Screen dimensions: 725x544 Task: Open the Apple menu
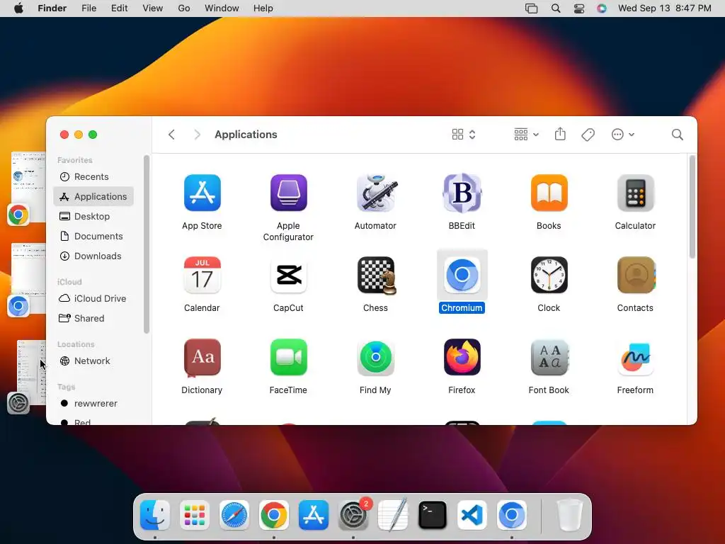click(x=18, y=8)
